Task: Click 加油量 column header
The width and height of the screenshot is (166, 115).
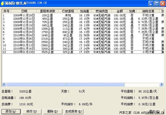Action: 84,11
